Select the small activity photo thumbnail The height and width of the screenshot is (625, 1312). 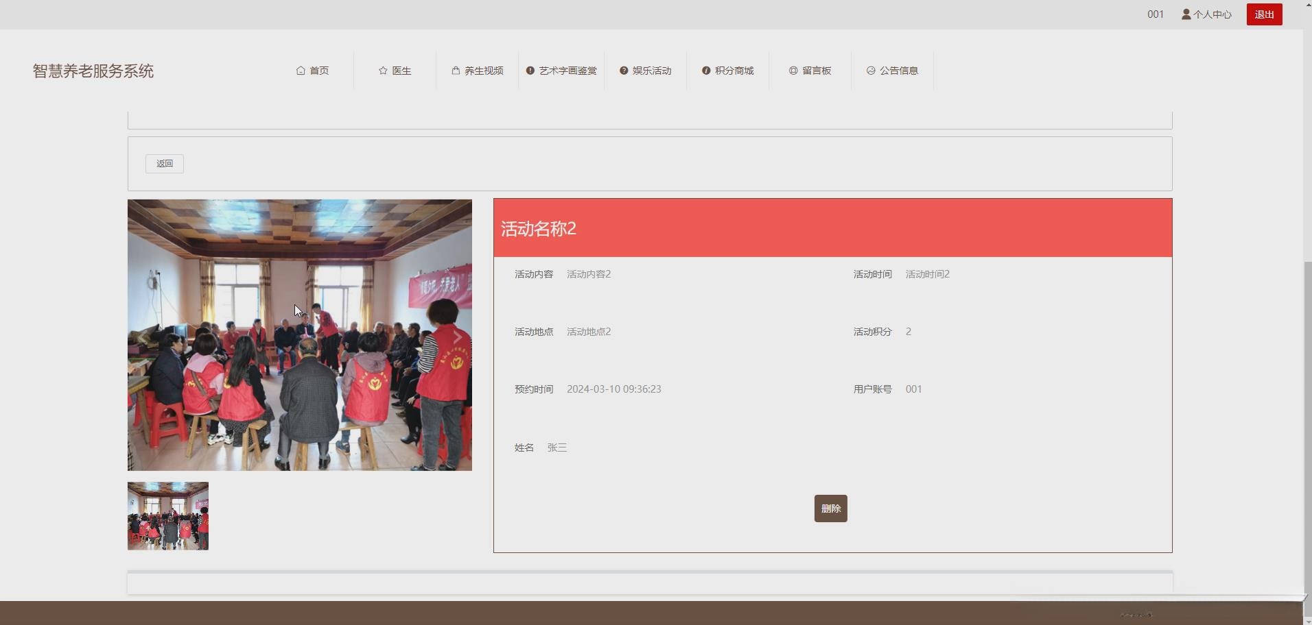click(x=168, y=516)
